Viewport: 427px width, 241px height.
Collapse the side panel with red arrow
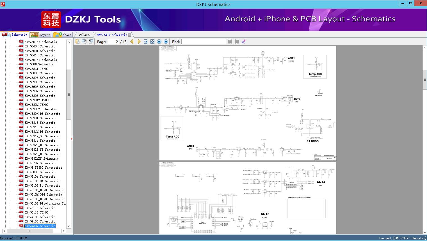point(72,139)
